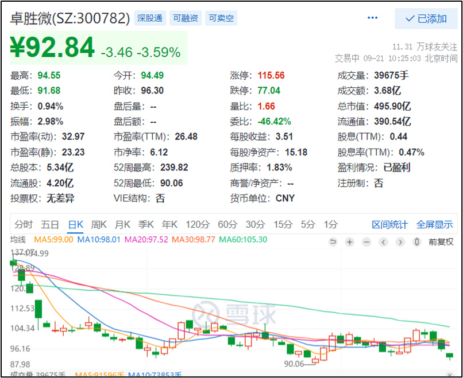Screen dimensions: 463x378
Task: Switch to the 5分 interval tab
Action: point(308,225)
